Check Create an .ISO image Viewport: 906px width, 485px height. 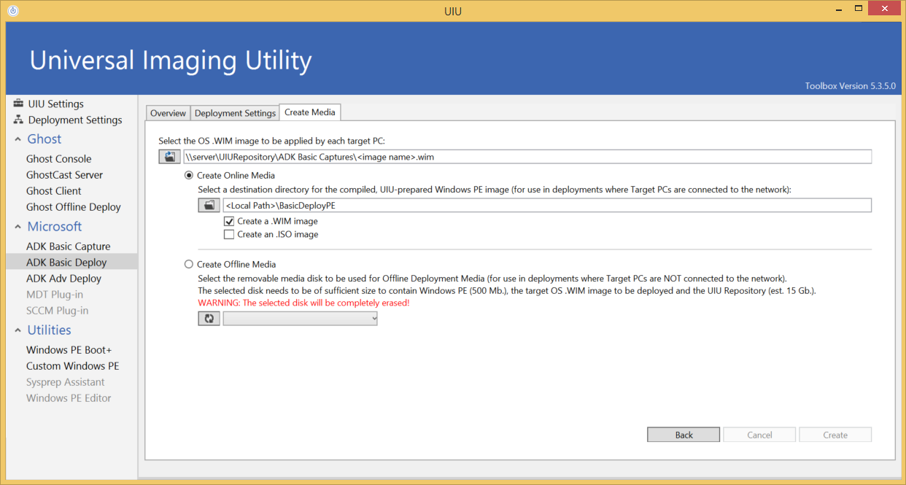229,234
